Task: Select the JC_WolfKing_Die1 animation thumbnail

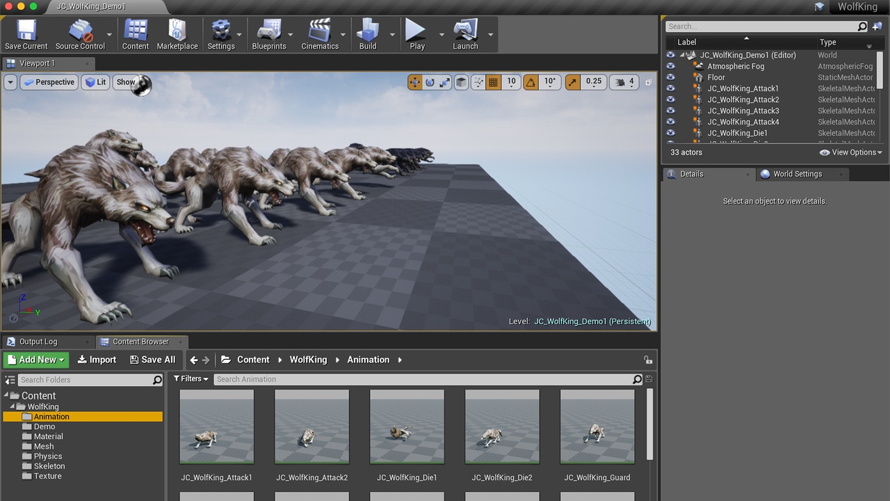Action: (407, 427)
